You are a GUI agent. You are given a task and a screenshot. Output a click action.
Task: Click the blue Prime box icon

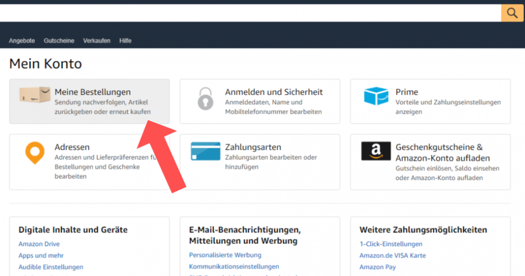[x=376, y=96]
